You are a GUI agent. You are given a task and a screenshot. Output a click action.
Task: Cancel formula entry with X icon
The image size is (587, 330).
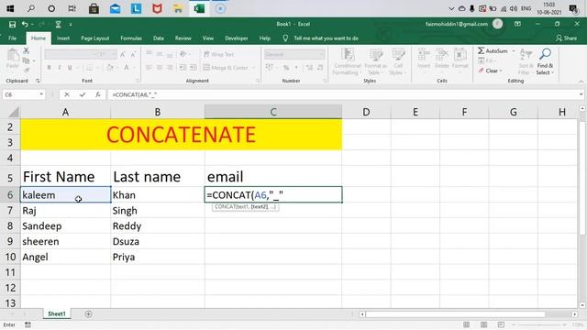point(67,94)
